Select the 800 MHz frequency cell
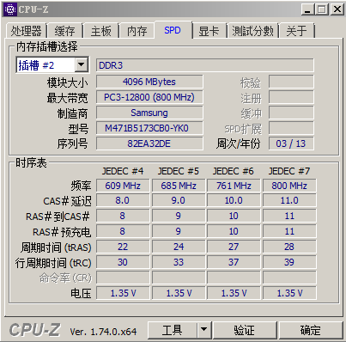This screenshot has width=346, height=342. click(289, 186)
